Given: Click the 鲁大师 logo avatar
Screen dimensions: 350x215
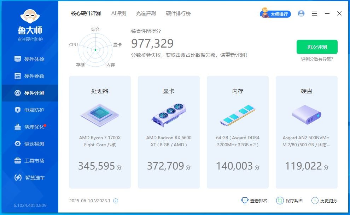Looking at the screenshot, I should 30,16.
